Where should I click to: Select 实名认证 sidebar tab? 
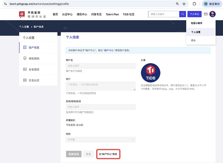(x=38, y=80)
